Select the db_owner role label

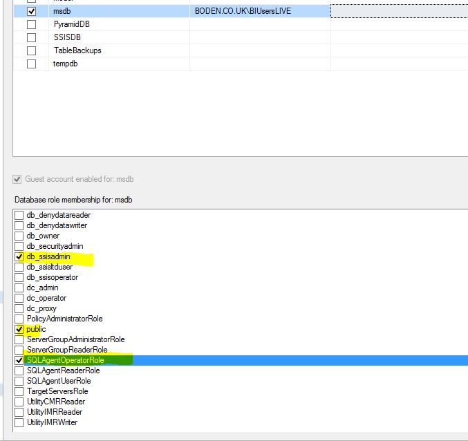coord(43,236)
